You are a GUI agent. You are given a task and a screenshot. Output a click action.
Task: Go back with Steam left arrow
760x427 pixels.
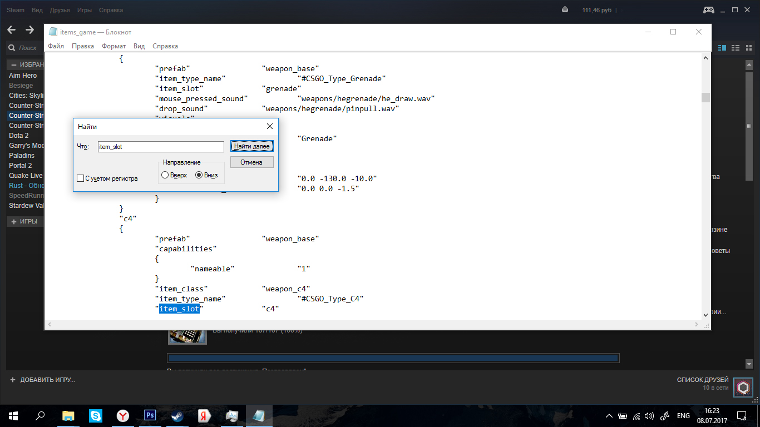(x=11, y=30)
